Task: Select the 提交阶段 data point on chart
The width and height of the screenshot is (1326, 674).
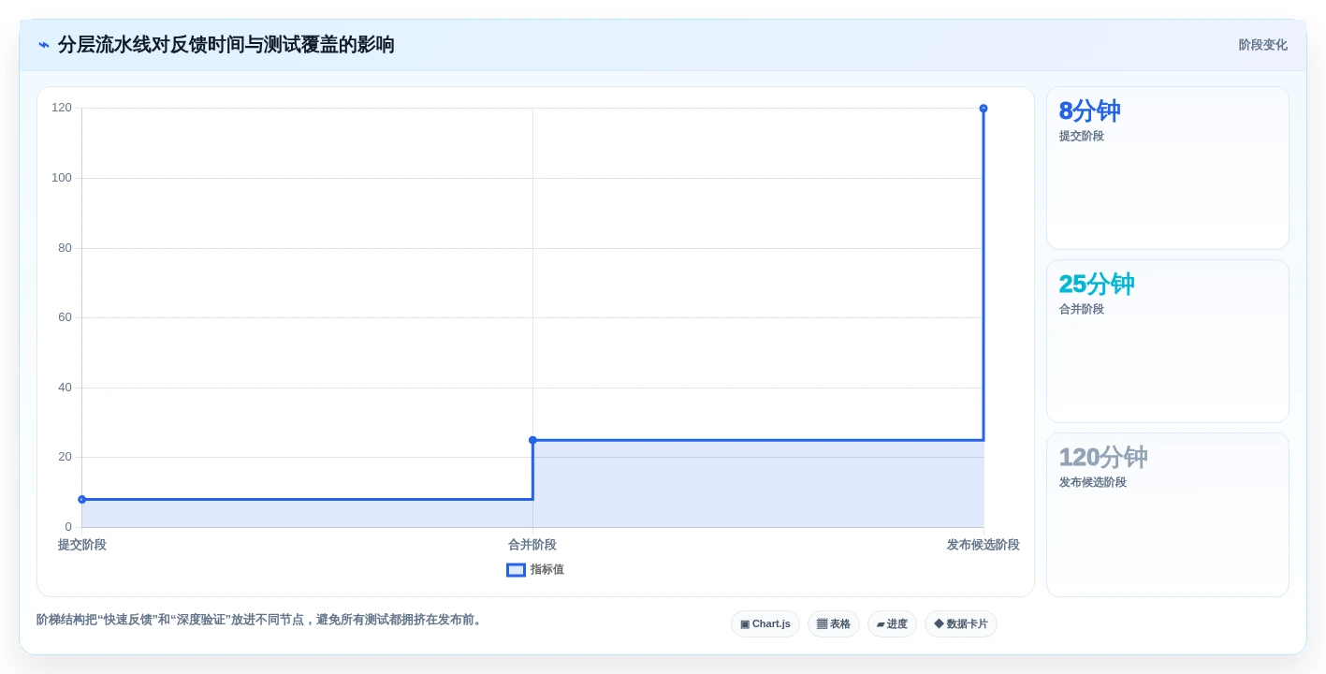Action: coord(82,499)
